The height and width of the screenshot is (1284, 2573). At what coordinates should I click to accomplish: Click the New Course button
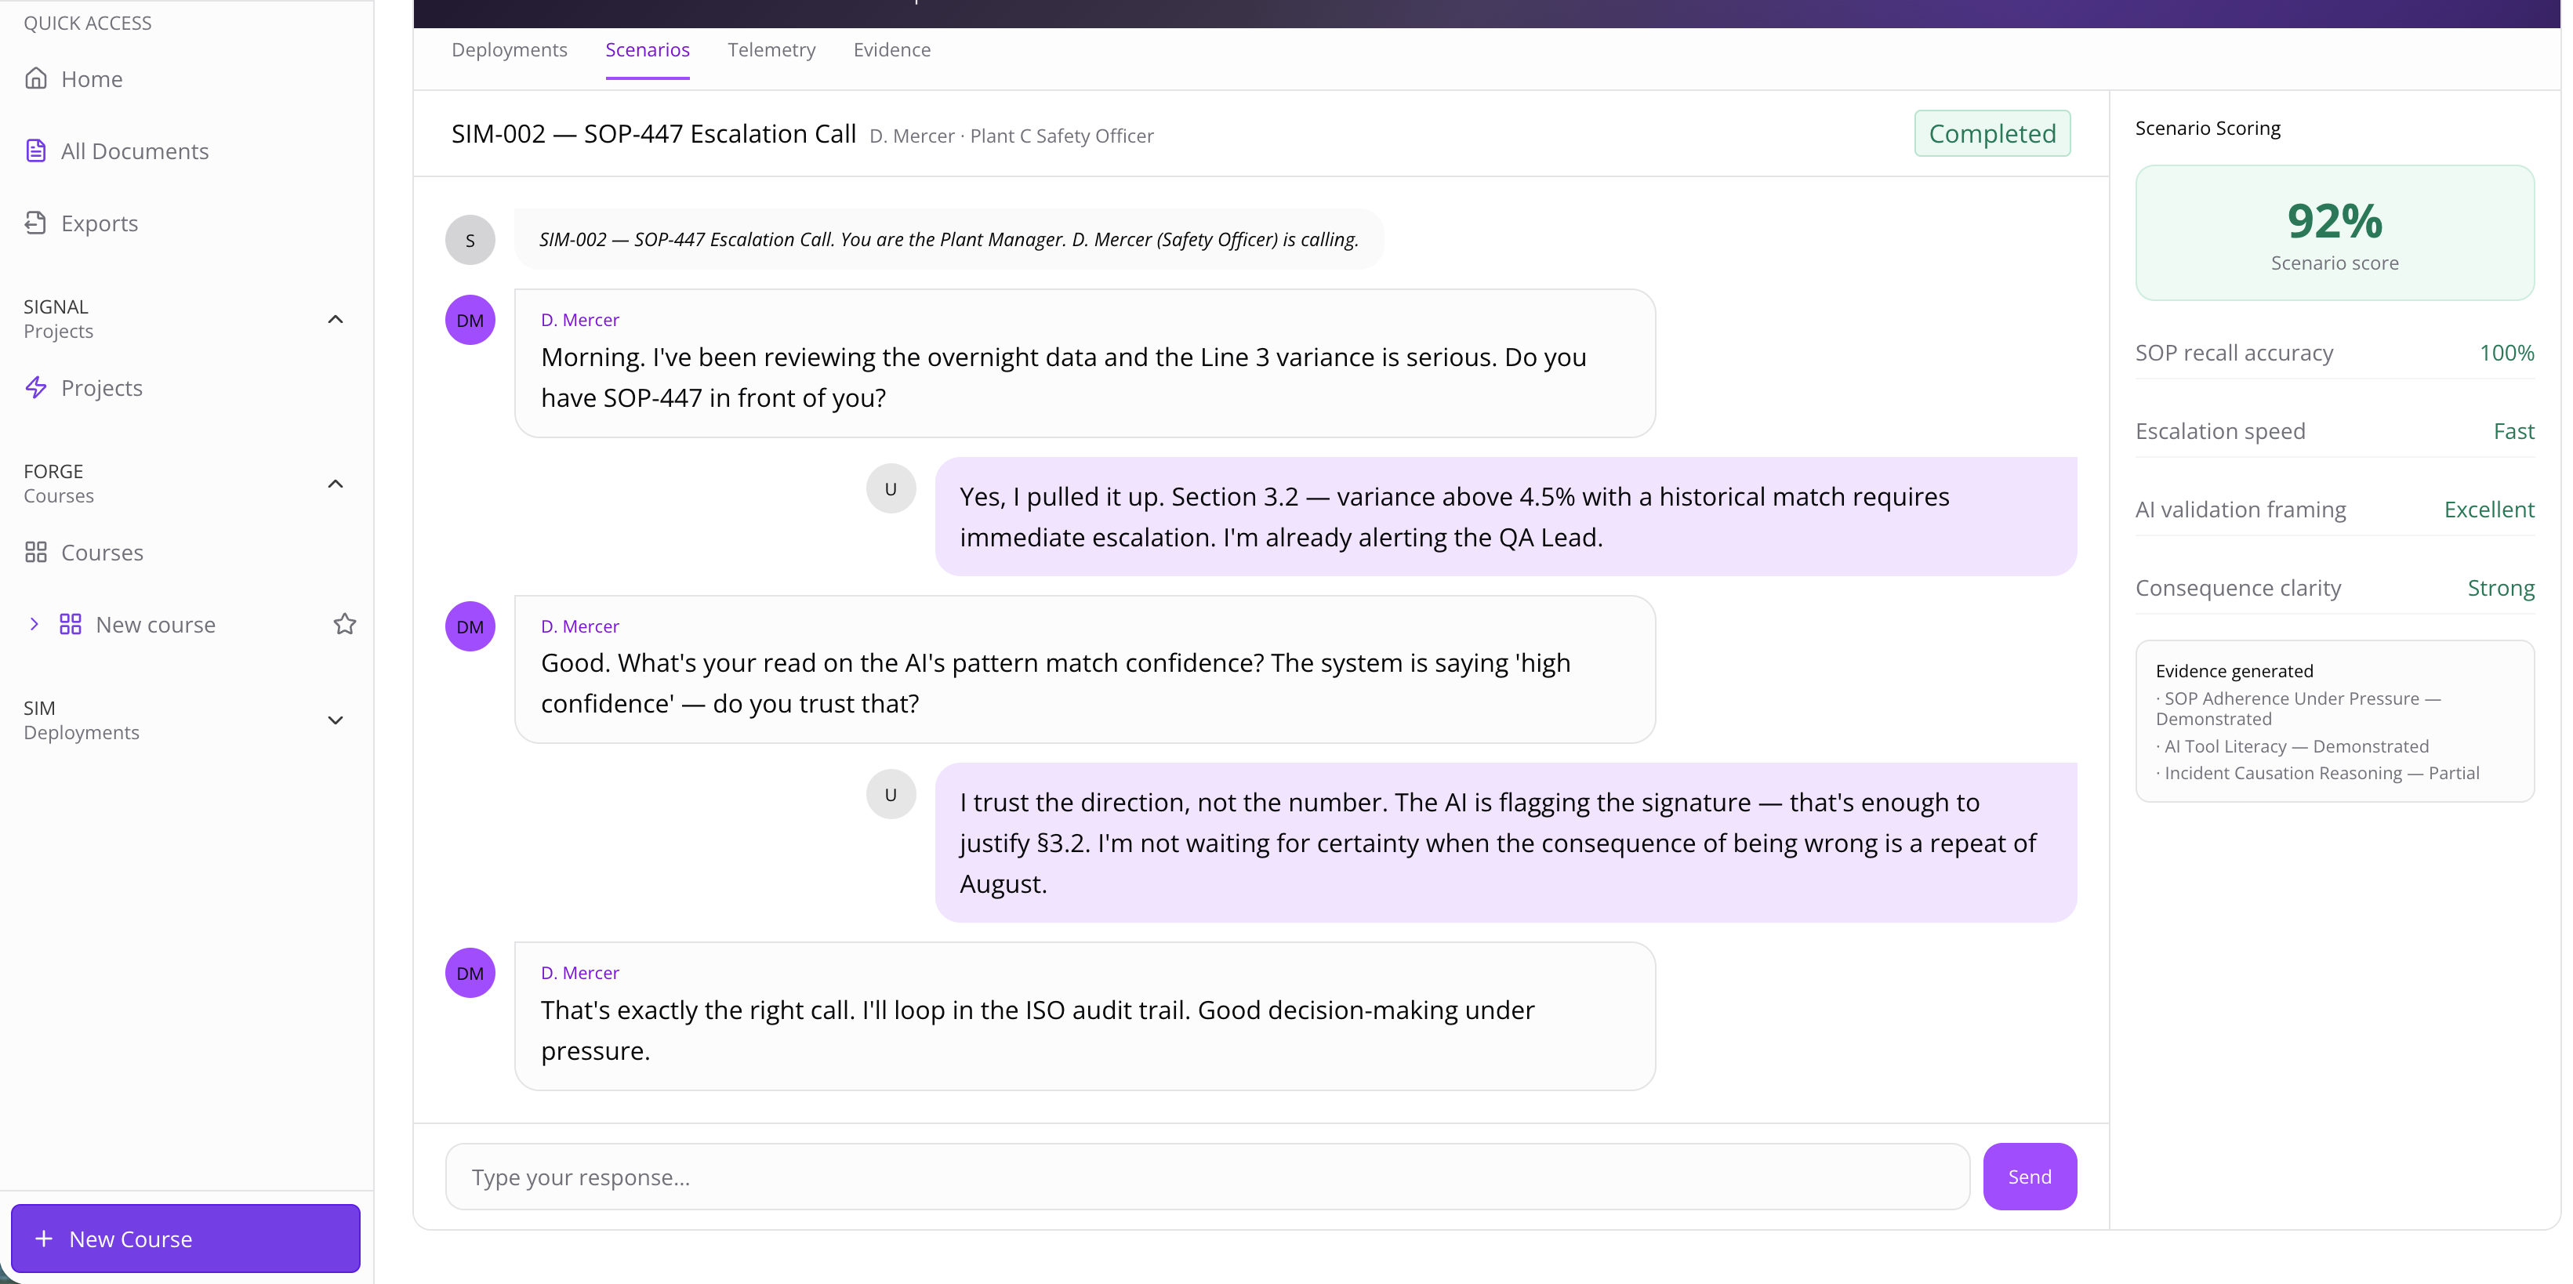click(x=185, y=1238)
